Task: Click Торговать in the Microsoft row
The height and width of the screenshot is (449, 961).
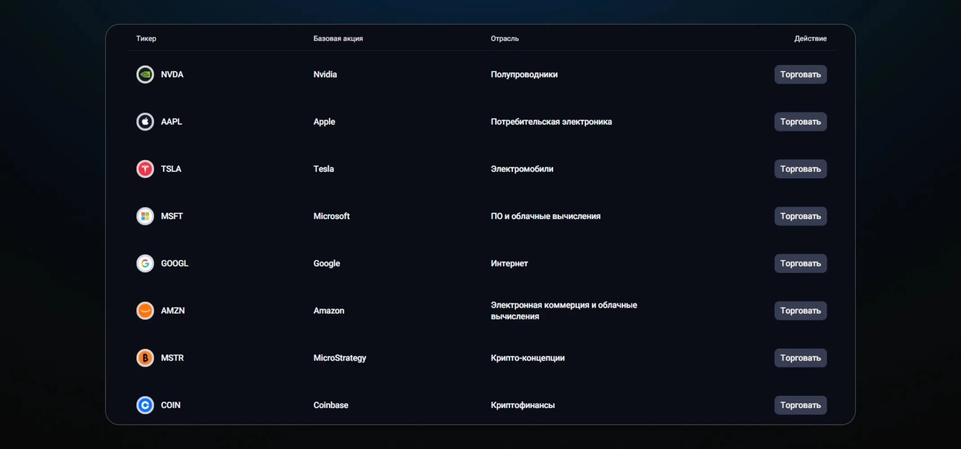Action: (x=800, y=216)
